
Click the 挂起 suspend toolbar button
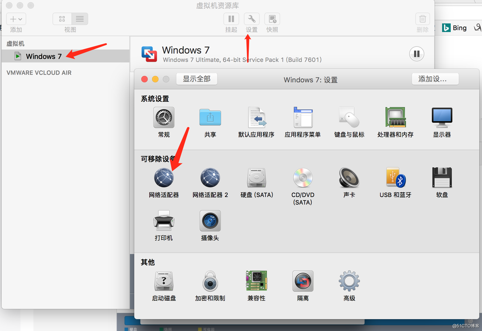(231, 19)
